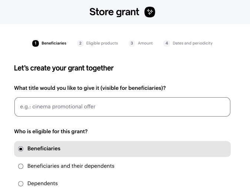Choose the Beneficiaries and their dependents radio

[21, 166]
